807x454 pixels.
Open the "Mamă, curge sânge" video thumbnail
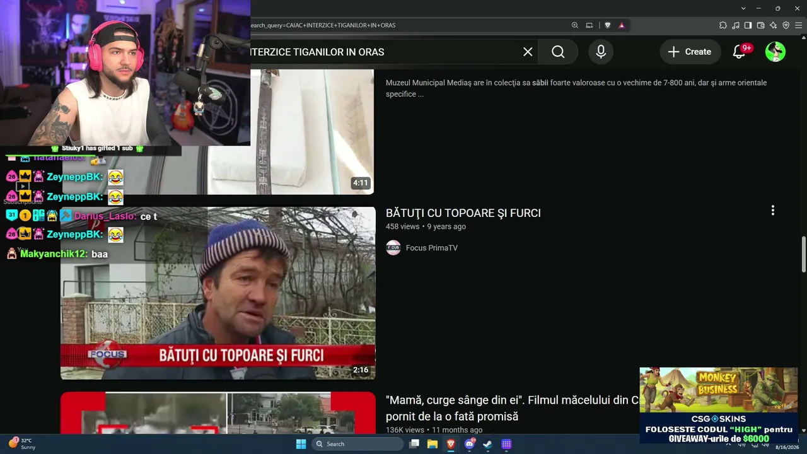point(218,413)
